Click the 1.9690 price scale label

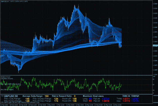tap(155, 51)
